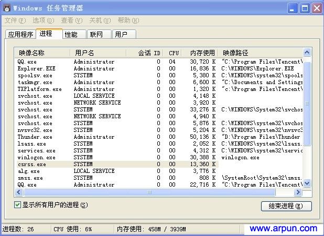Click the CPU 使用: 6% status entry
The width and height of the screenshot is (324, 236).
click(73, 229)
